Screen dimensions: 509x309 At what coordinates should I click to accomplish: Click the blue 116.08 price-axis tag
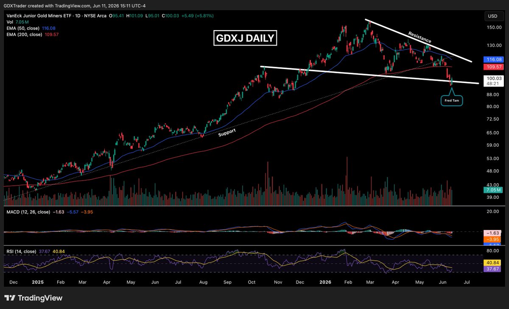coord(493,61)
